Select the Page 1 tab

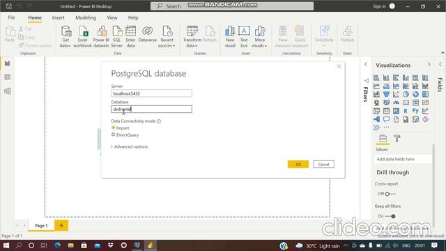41,225
